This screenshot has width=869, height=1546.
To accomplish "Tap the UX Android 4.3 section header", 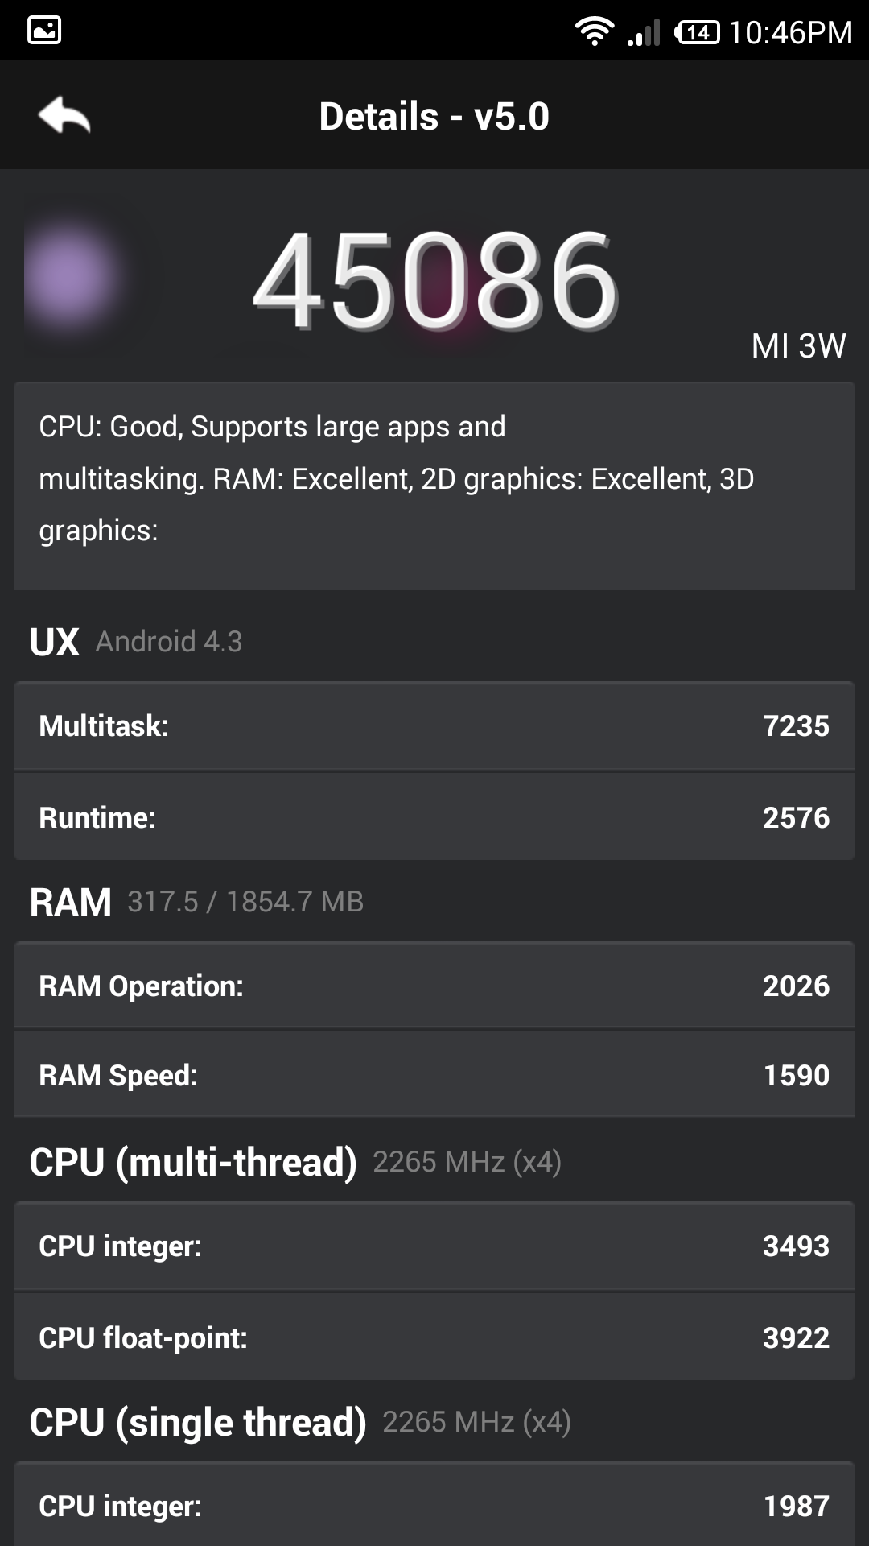I will coord(136,642).
